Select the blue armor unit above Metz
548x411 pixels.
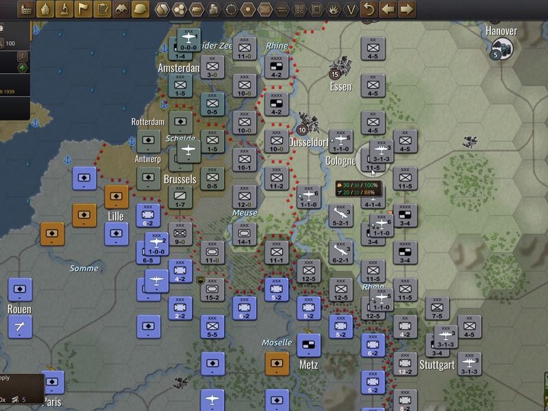coord(309,345)
